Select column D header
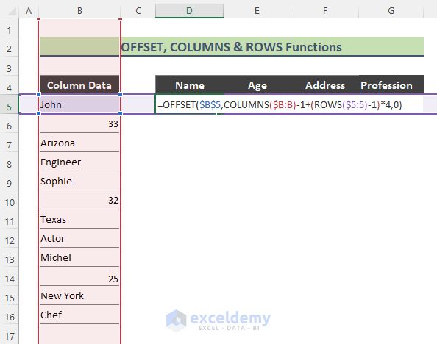437x344 pixels. pos(189,11)
